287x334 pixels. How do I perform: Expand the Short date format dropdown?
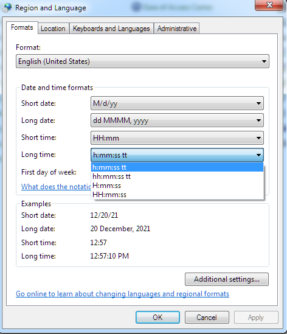point(177,103)
